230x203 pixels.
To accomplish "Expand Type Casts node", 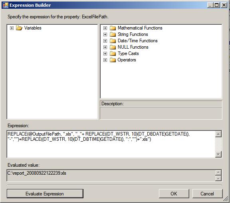I will 105,53.
